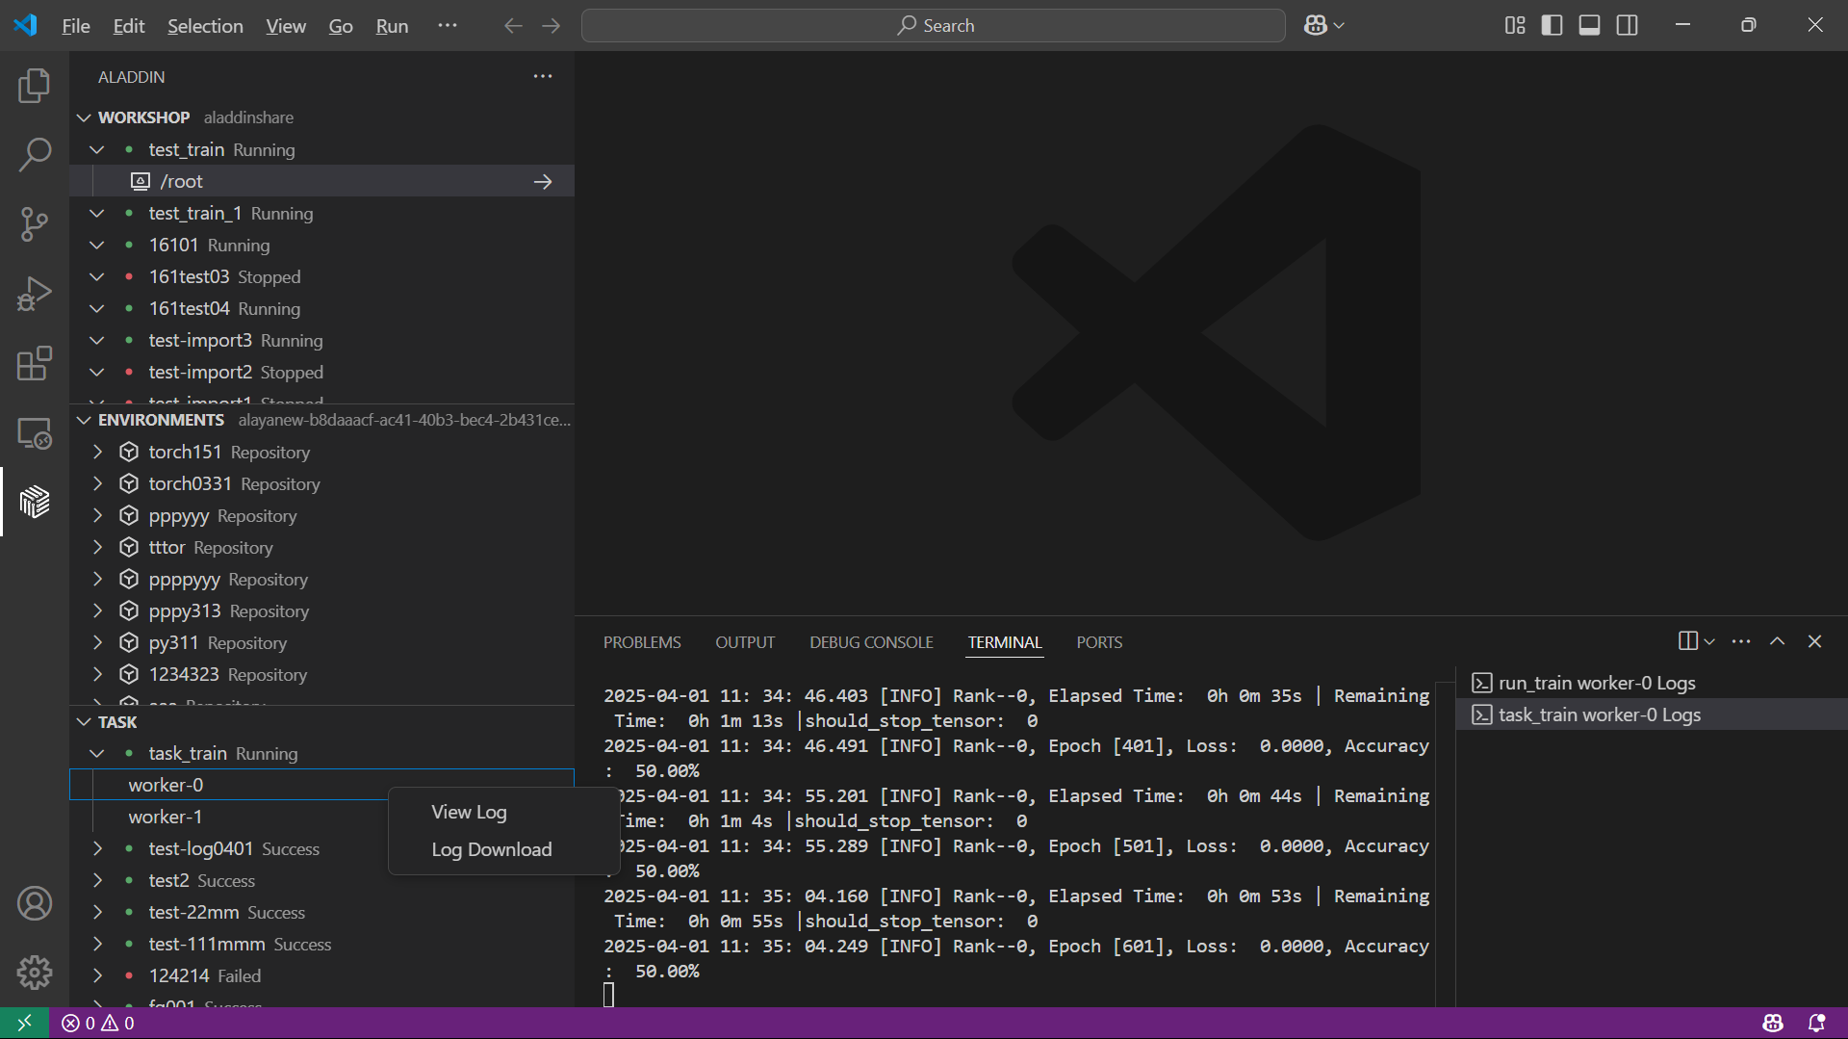The height and width of the screenshot is (1039, 1848).
Task: Select the test-22mm Success task
Action: pyautogui.click(x=322, y=912)
